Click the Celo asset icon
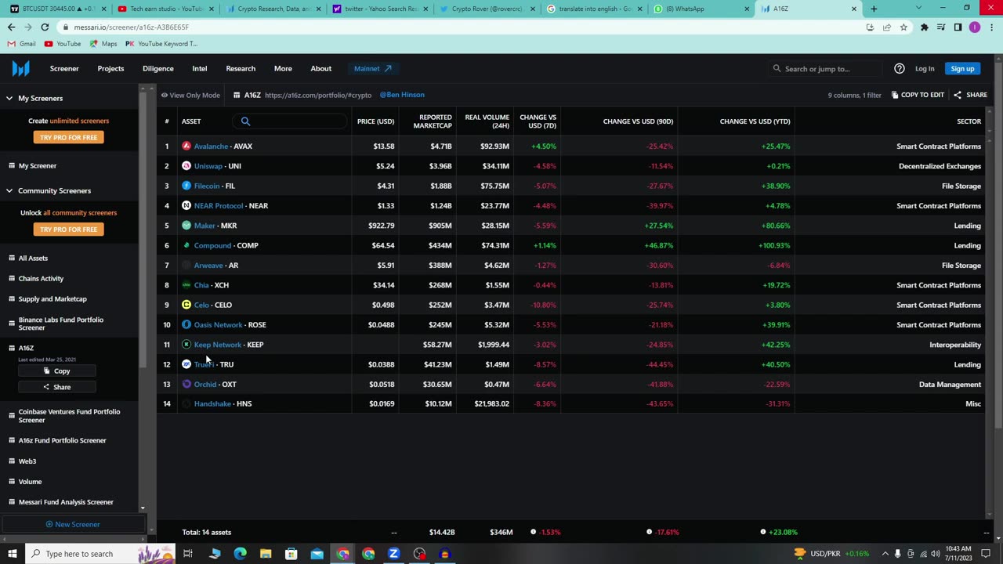Viewport: 1003px width, 564px height. pos(186,305)
